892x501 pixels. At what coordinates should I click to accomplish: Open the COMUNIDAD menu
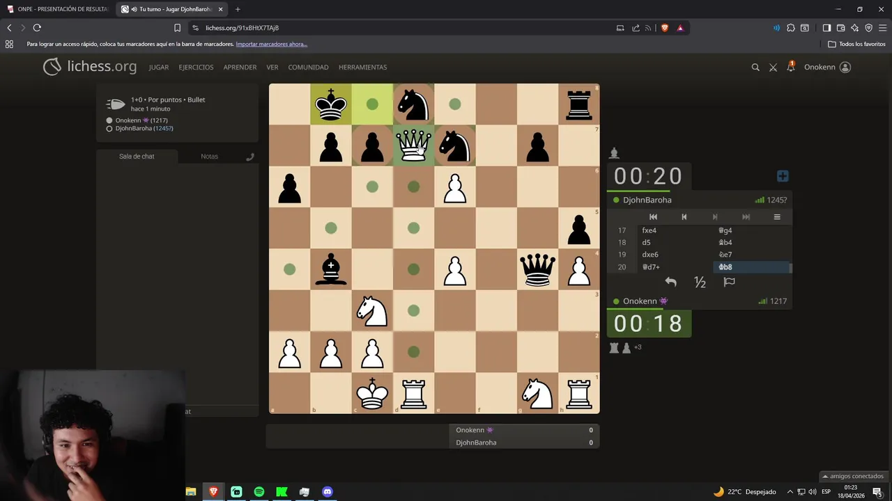(308, 67)
